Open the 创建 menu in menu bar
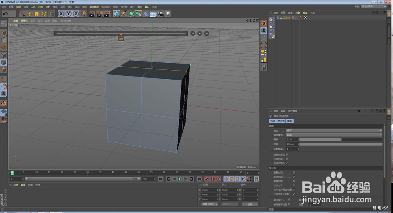393x213 pixels. 18,7
